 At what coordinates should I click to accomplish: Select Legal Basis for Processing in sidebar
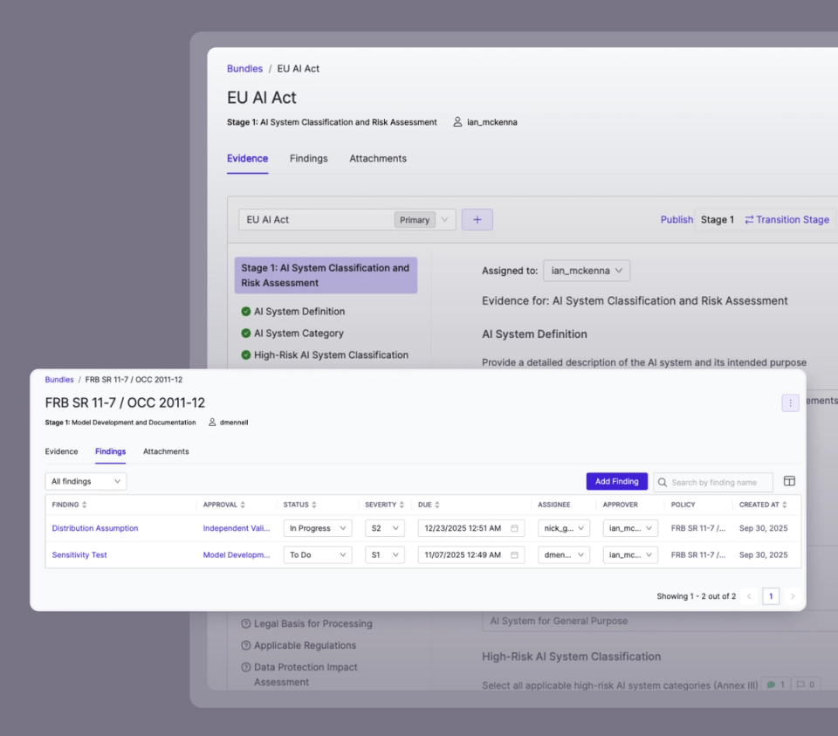point(313,623)
